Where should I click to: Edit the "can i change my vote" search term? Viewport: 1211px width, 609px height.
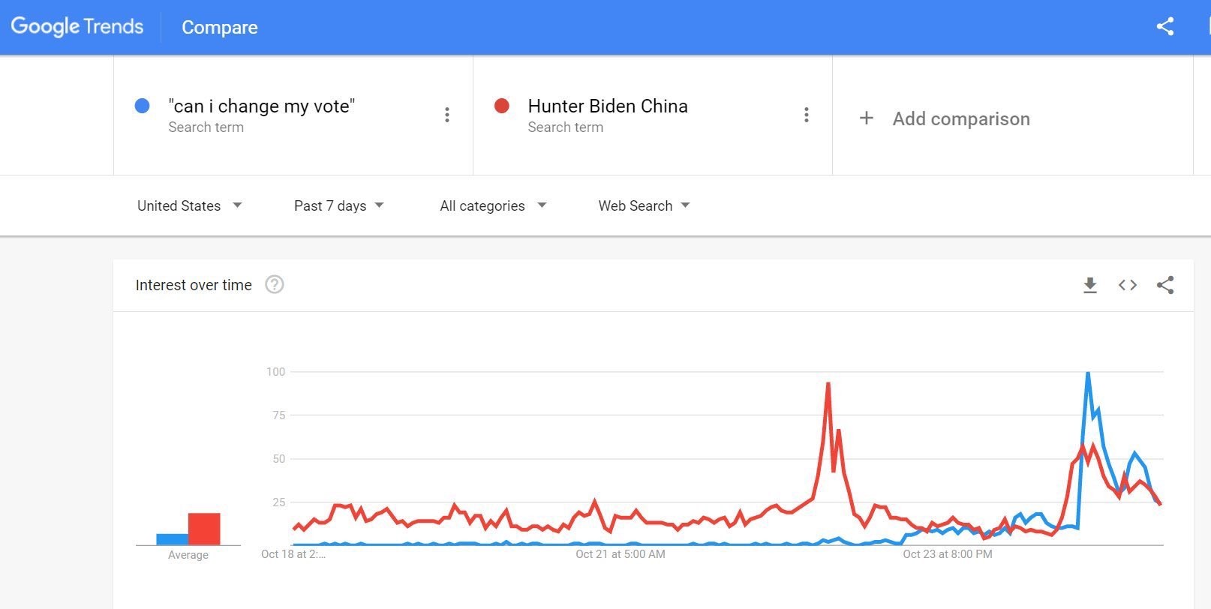[x=261, y=106]
